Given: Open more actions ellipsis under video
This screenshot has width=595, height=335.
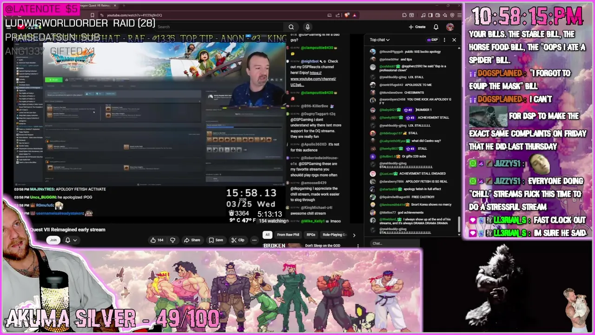Looking at the screenshot, I should click(254, 240).
